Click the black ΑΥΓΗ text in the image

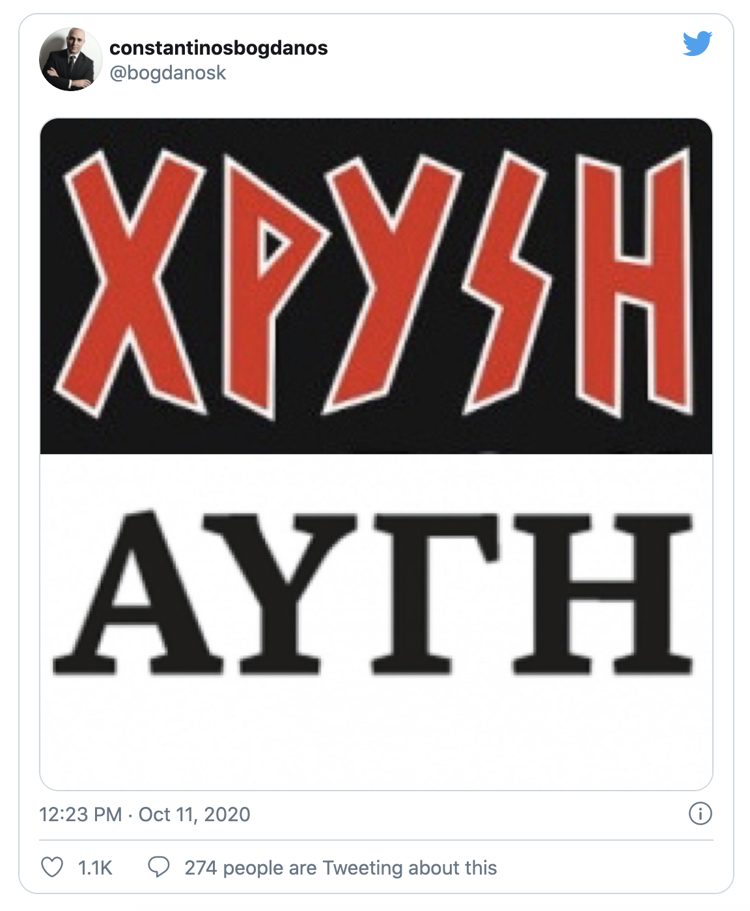pos(374,592)
